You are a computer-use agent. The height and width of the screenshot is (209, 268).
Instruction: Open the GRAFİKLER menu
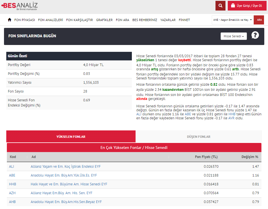(104, 20)
